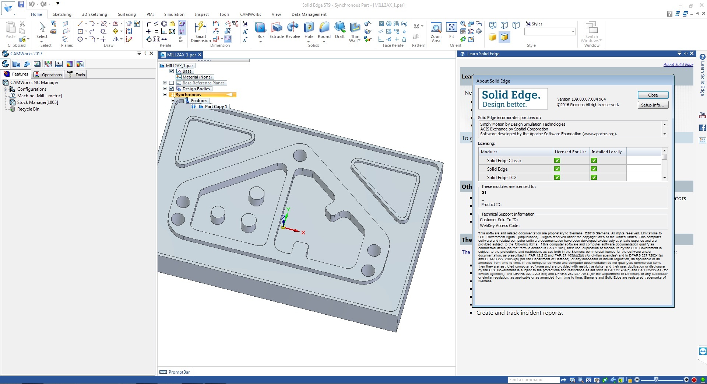Viewport: 707px width, 384px height.
Task: Click the Facebook icon in right sidebar
Action: (703, 128)
